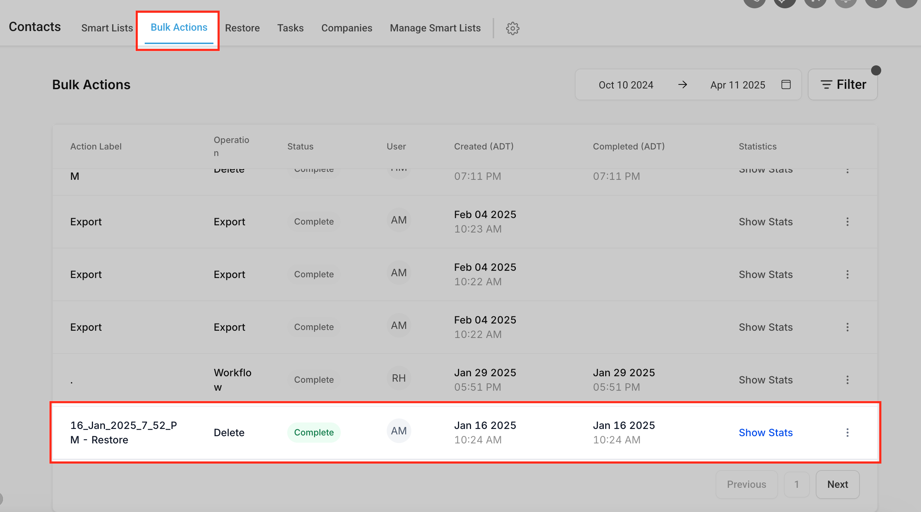
Task: Go to the Companies tab
Action: pos(347,28)
